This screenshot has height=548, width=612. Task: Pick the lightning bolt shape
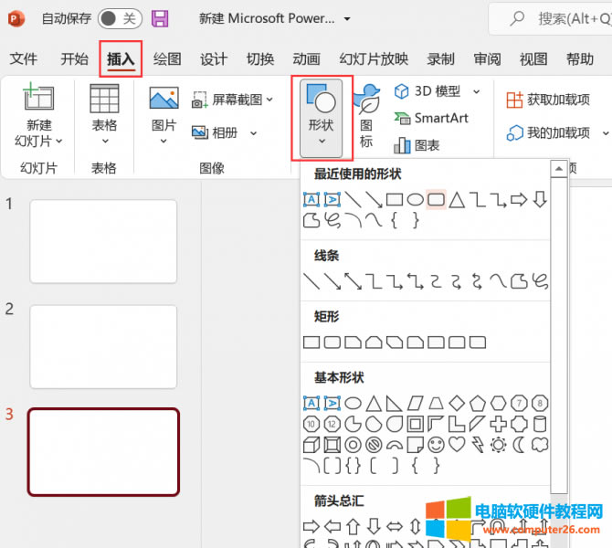(478, 445)
